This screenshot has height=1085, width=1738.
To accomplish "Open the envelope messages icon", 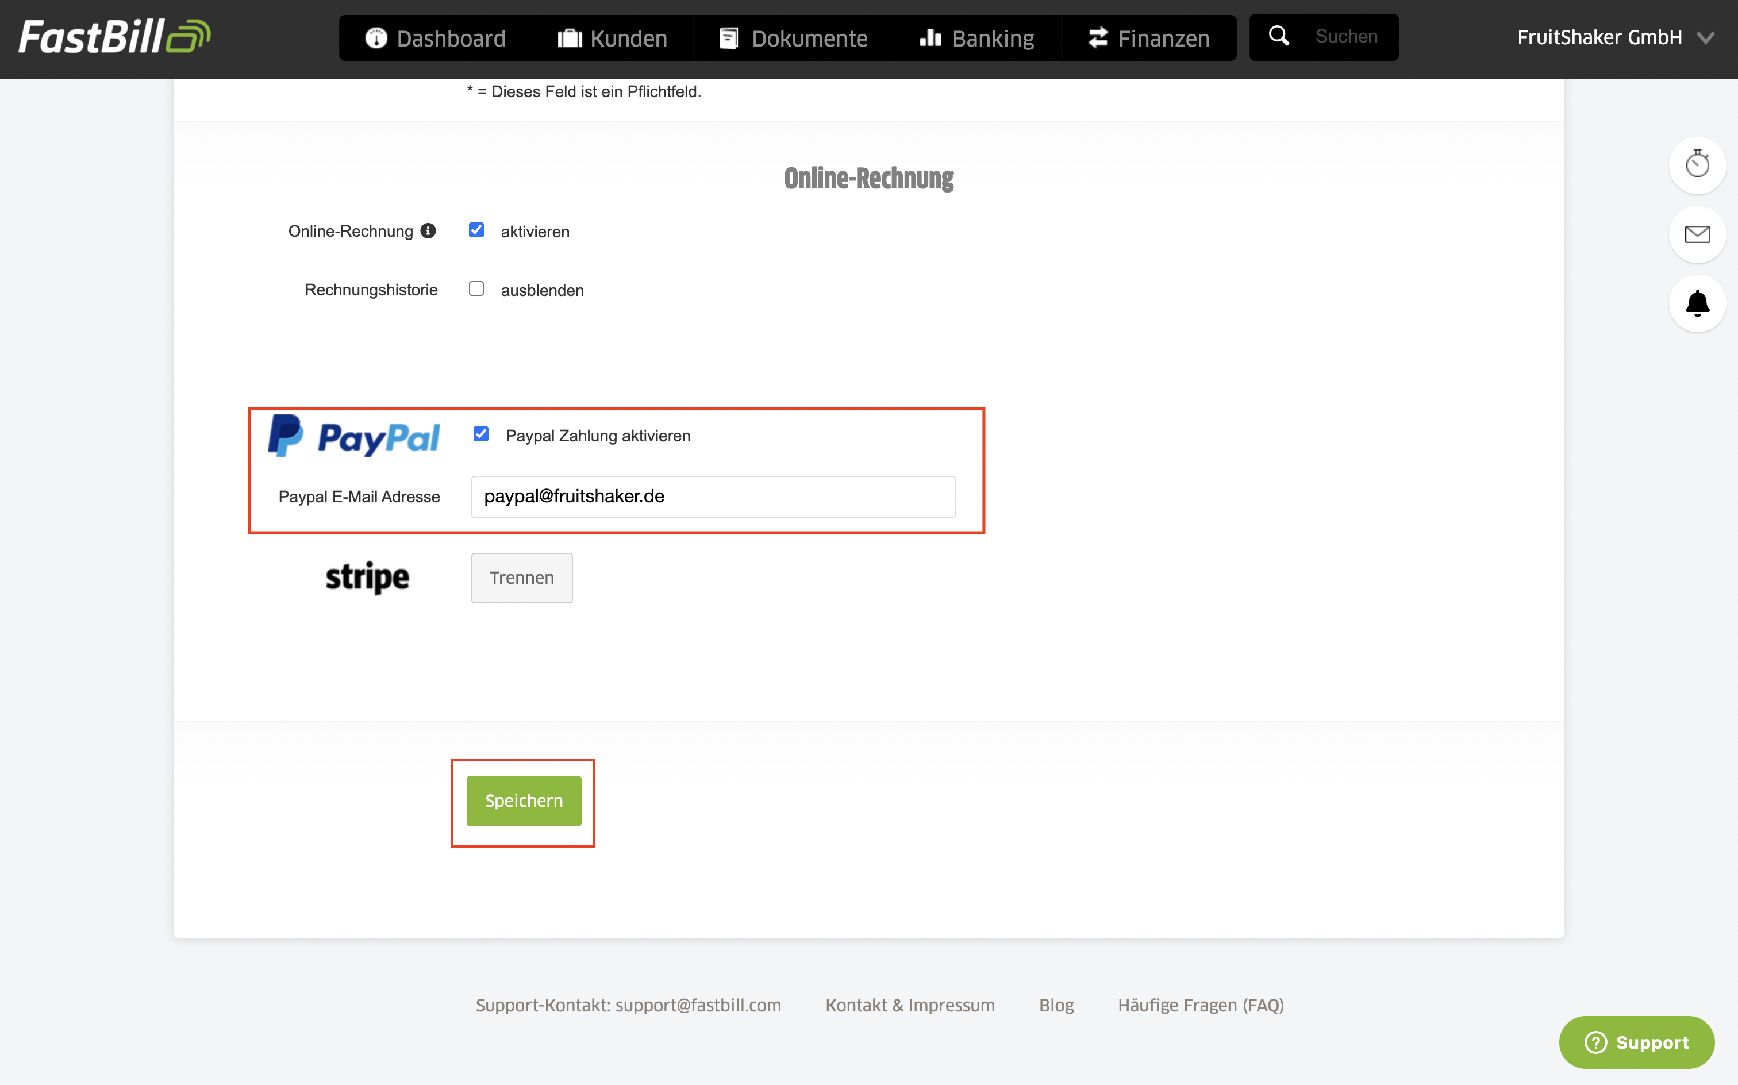I will pos(1697,234).
